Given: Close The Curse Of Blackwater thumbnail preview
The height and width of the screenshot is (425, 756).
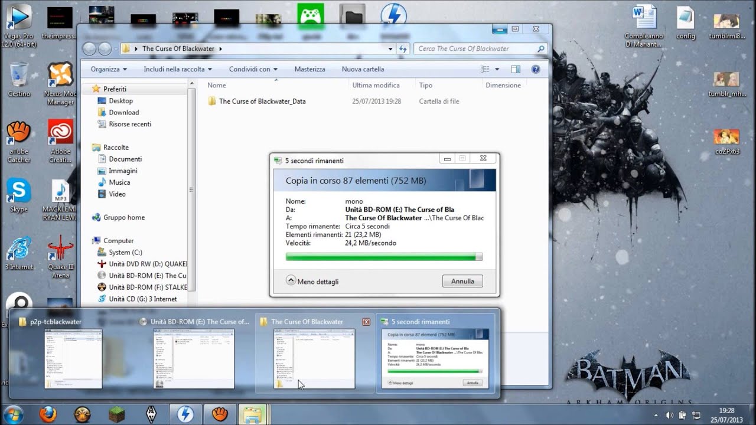Looking at the screenshot, I should click(366, 322).
